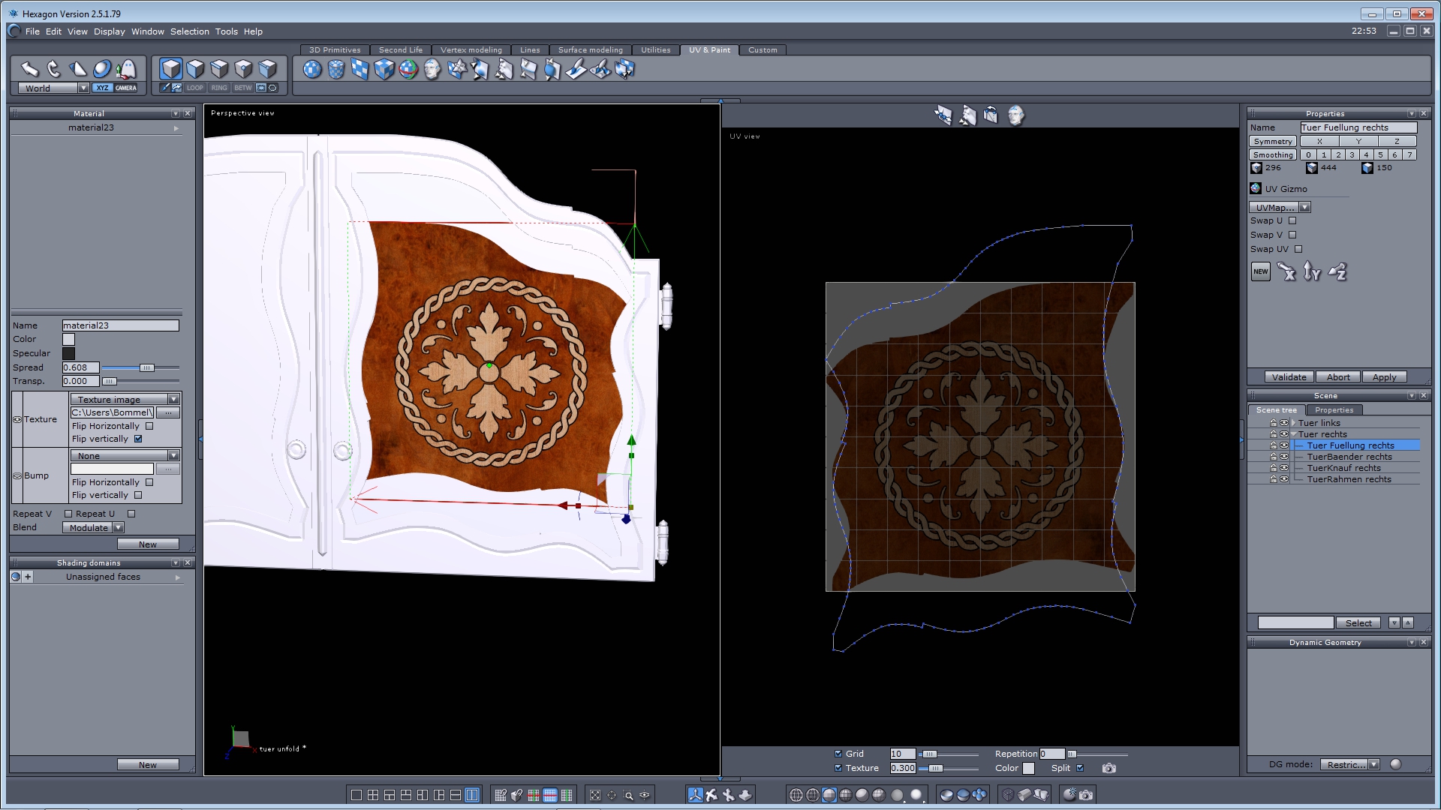Screen dimensions: 1441x810
Task: Uncheck the Grid checkbox
Action: (838, 754)
